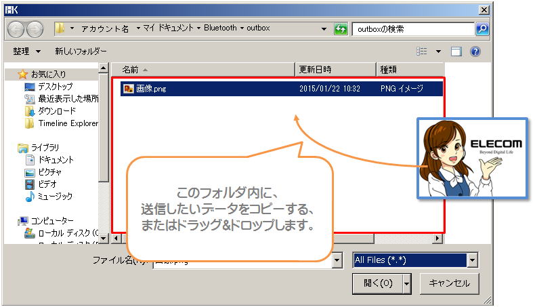Viewport: 535px width, 307px height.
Task: Click the Computer icon in sidebar
Action: point(23,222)
